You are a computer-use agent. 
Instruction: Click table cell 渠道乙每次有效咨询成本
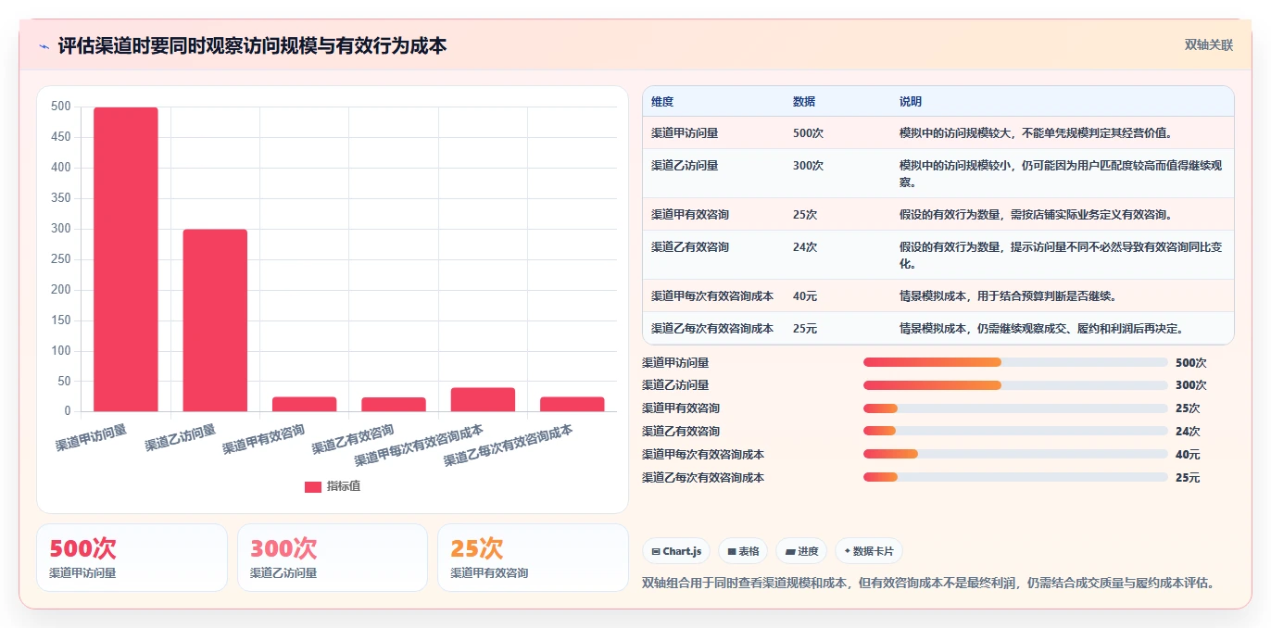point(712,329)
